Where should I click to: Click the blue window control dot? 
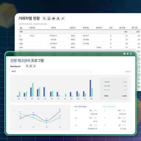click(x=128, y=54)
